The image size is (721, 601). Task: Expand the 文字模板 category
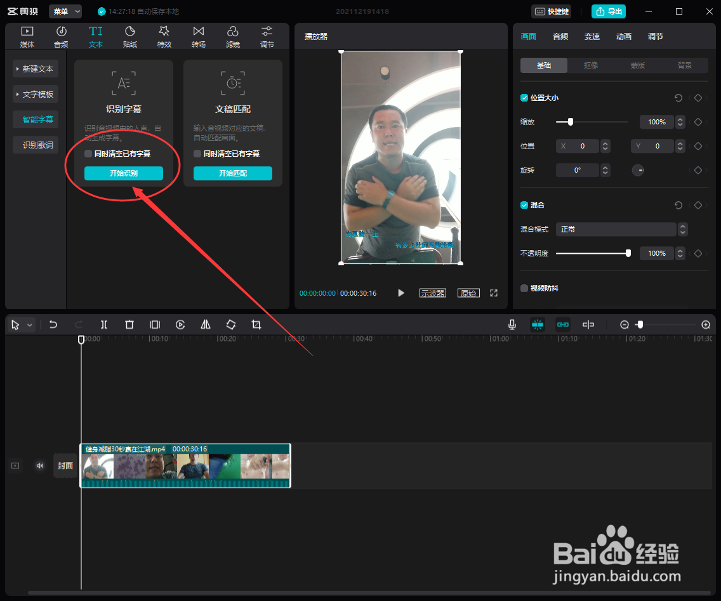[36, 95]
